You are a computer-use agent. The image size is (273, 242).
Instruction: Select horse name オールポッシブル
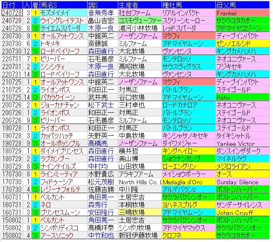tap(64, 143)
